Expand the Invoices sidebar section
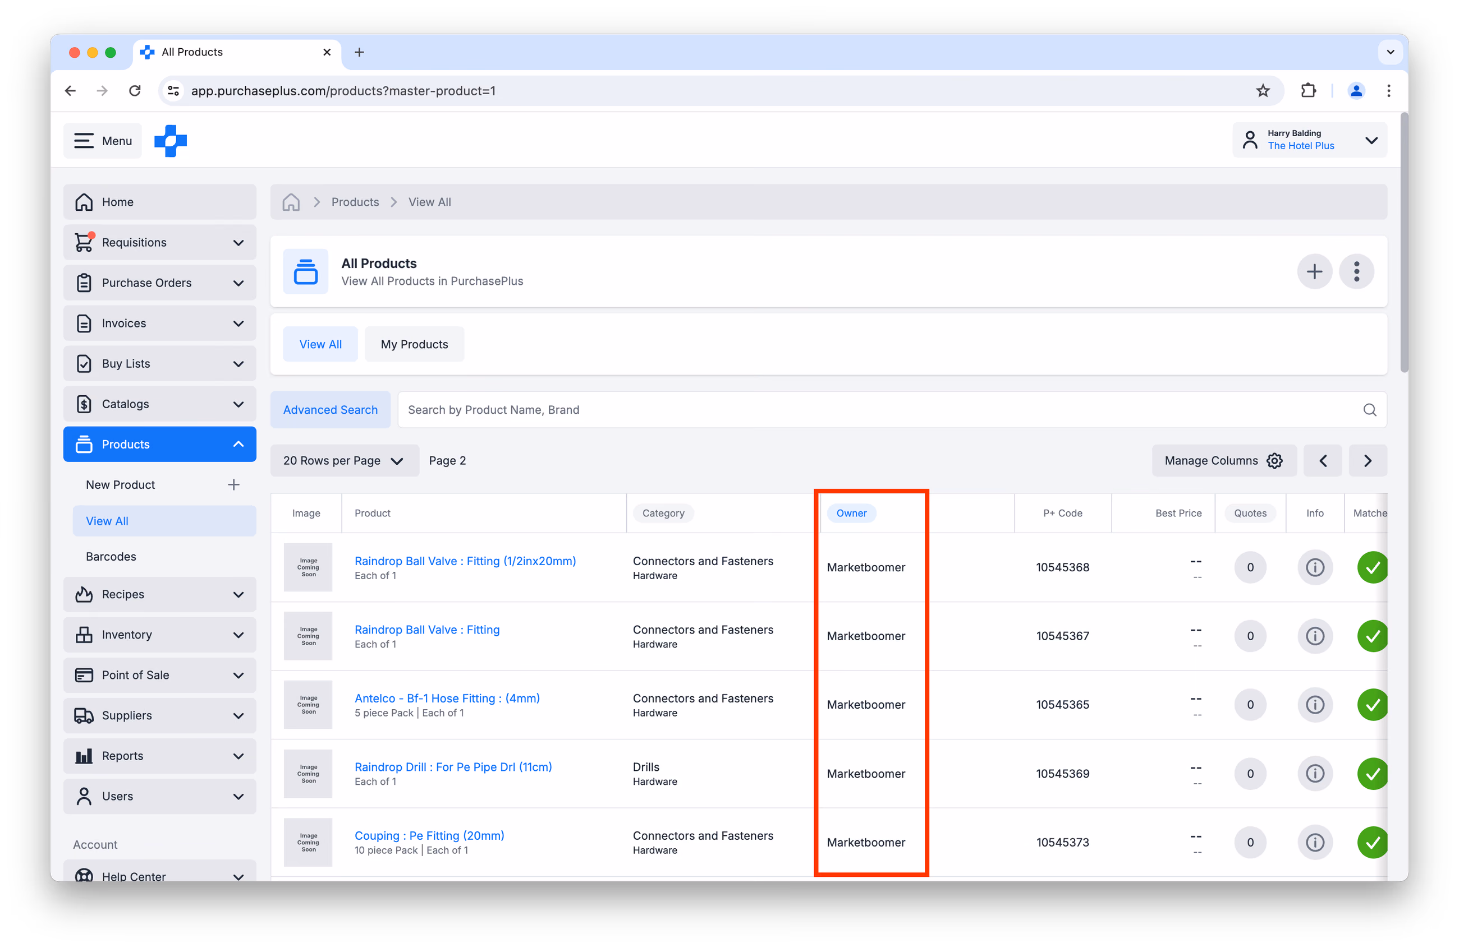 click(159, 323)
